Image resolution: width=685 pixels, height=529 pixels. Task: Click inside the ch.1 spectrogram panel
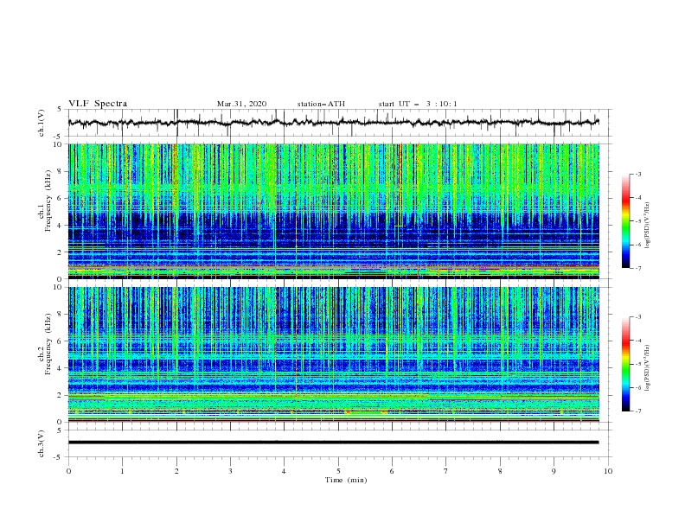click(334, 211)
